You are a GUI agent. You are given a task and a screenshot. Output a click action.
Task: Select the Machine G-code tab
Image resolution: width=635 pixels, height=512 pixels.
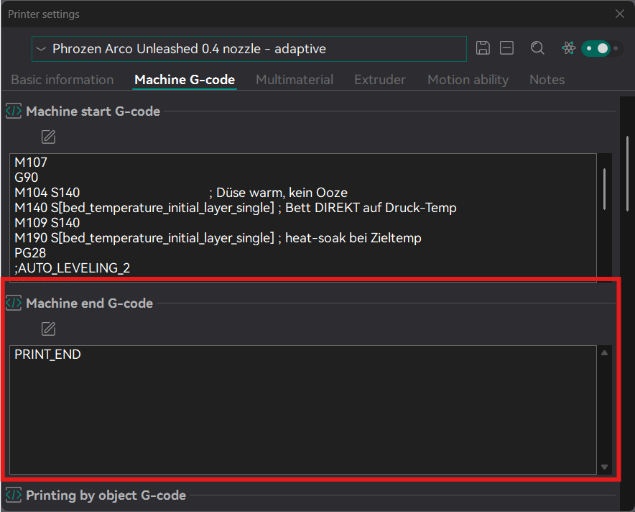(185, 80)
